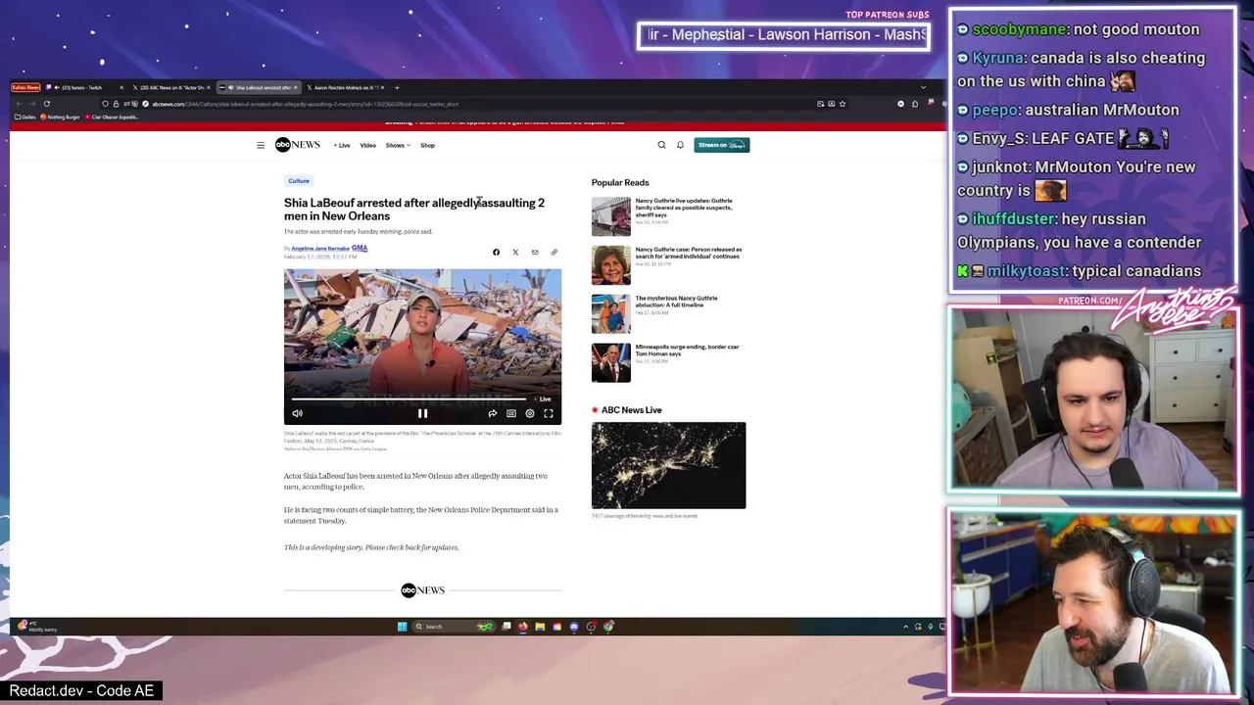
Task: Open taskbar weather widget
Action: [36, 627]
